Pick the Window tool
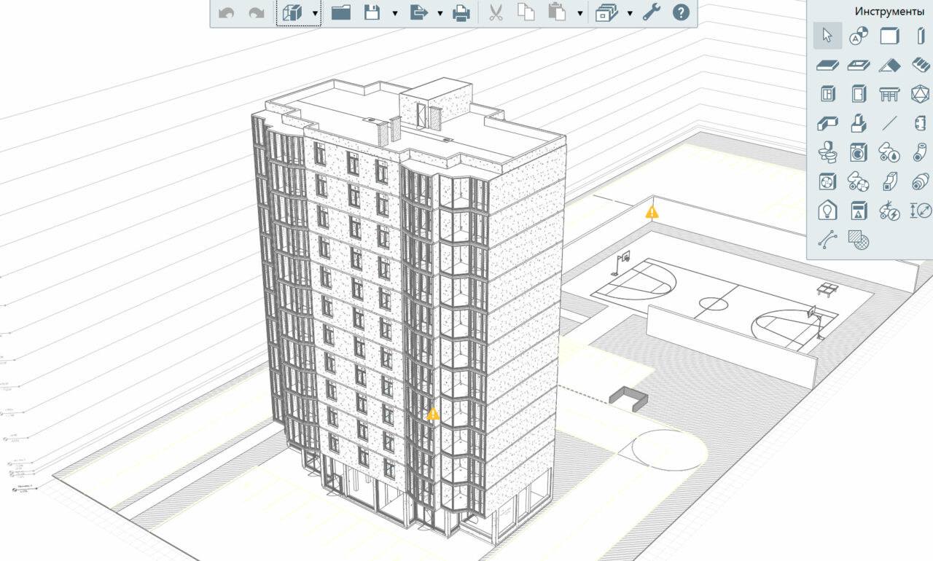The image size is (933, 561). pyautogui.click(x=828, y=94)
